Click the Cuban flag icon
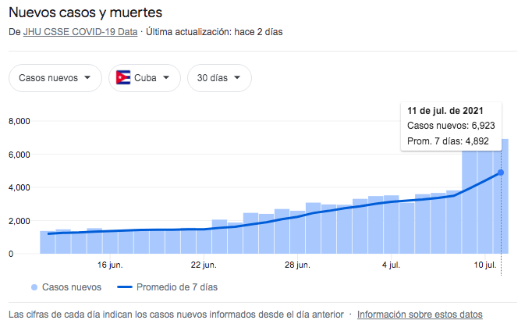532x331 pixels. coord(122,78)
